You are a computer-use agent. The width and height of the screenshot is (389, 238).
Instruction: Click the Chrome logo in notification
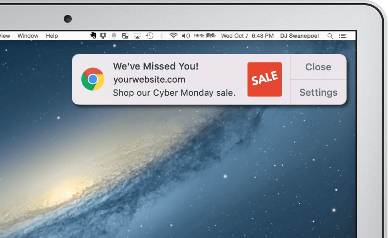(93, 79)
